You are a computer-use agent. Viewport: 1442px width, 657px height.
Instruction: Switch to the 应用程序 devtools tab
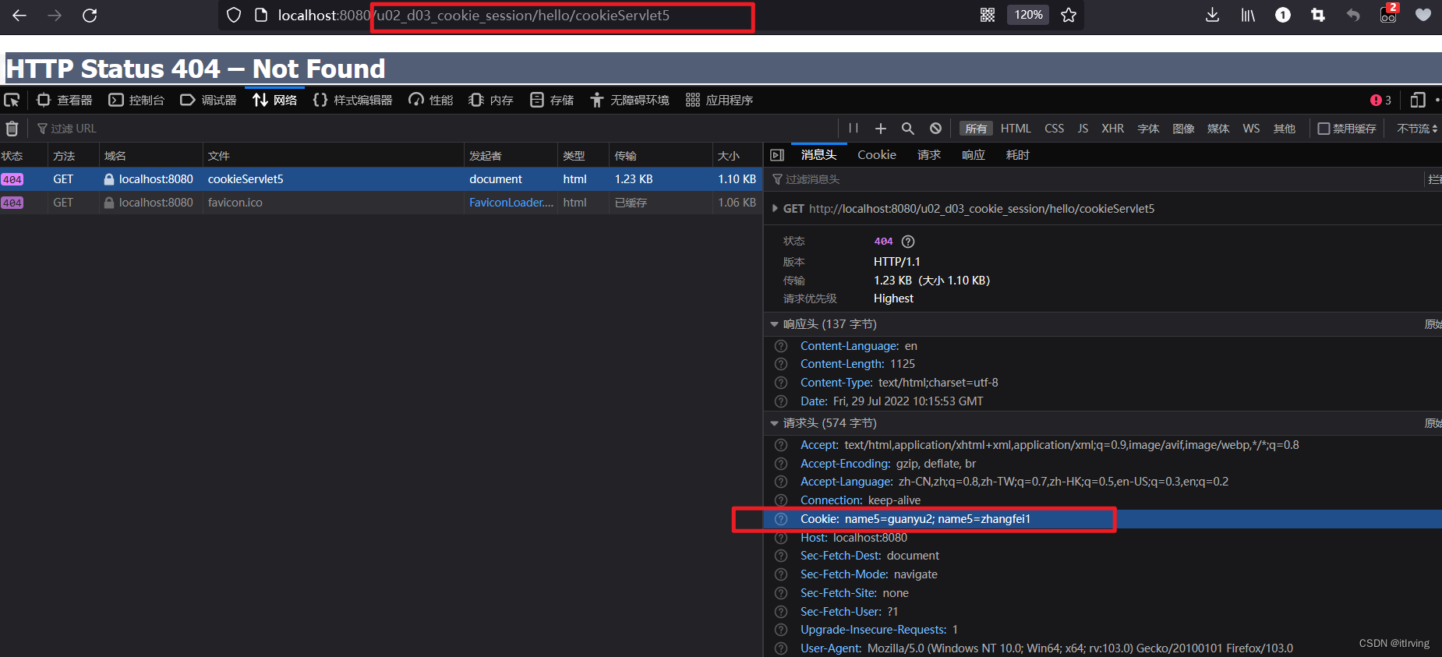[719, 100]
